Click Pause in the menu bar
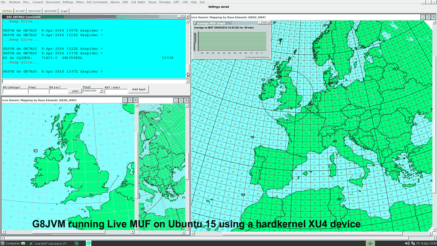The width and height of the screenshot is (437, 246). [152, 2]
